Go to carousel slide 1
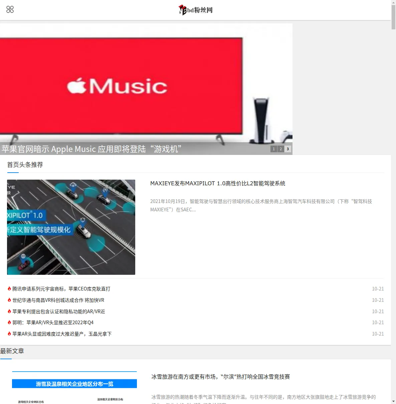Screen dimensions: 396x404 (274, 149)
